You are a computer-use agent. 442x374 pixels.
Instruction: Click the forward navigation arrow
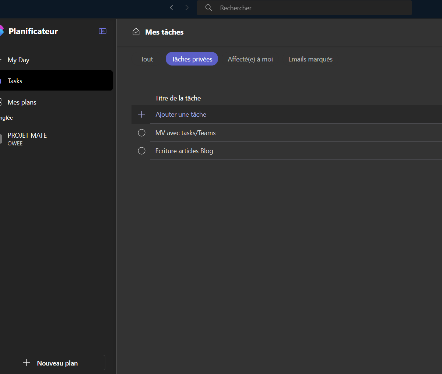coord(187,8)
